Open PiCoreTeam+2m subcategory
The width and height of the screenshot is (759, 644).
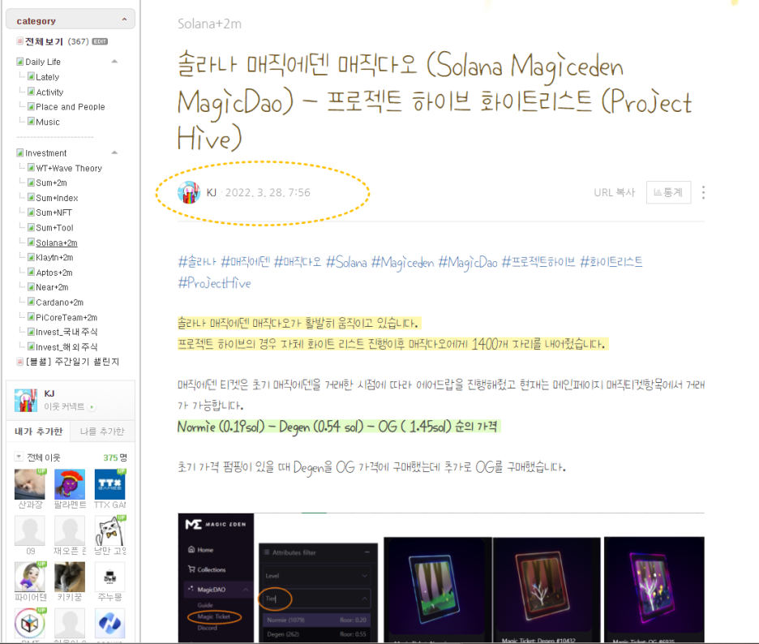[x=66, y=317]
